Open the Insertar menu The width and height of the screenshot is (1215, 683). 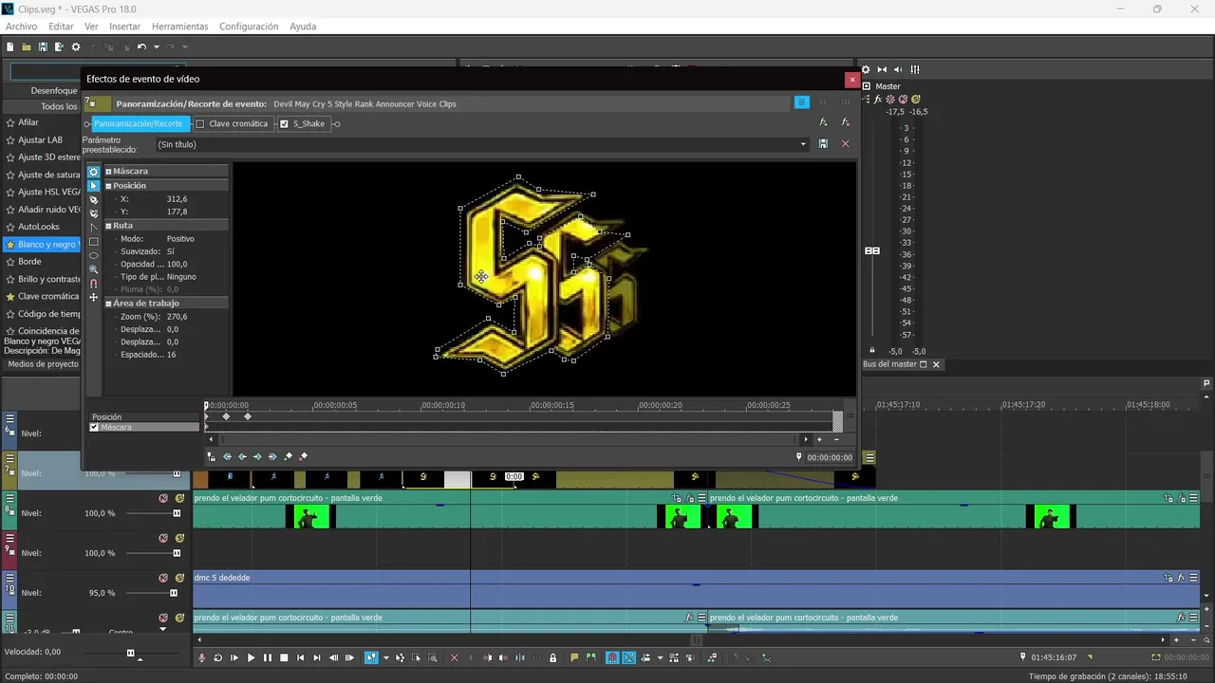pyautogui.click(x=125, y=27)
